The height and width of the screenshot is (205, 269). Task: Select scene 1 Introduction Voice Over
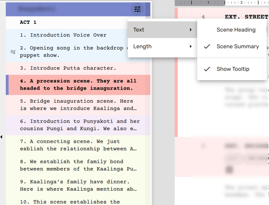coord(63,35)
